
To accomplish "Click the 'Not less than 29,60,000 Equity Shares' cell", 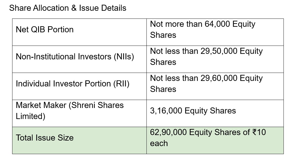I will (215, 86).
